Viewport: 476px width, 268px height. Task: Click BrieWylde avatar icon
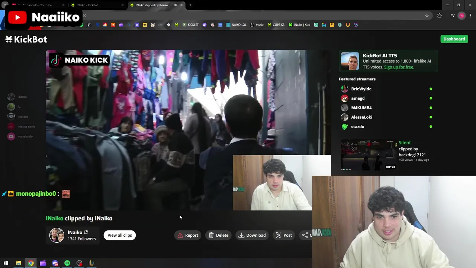(x=345, y=89)
